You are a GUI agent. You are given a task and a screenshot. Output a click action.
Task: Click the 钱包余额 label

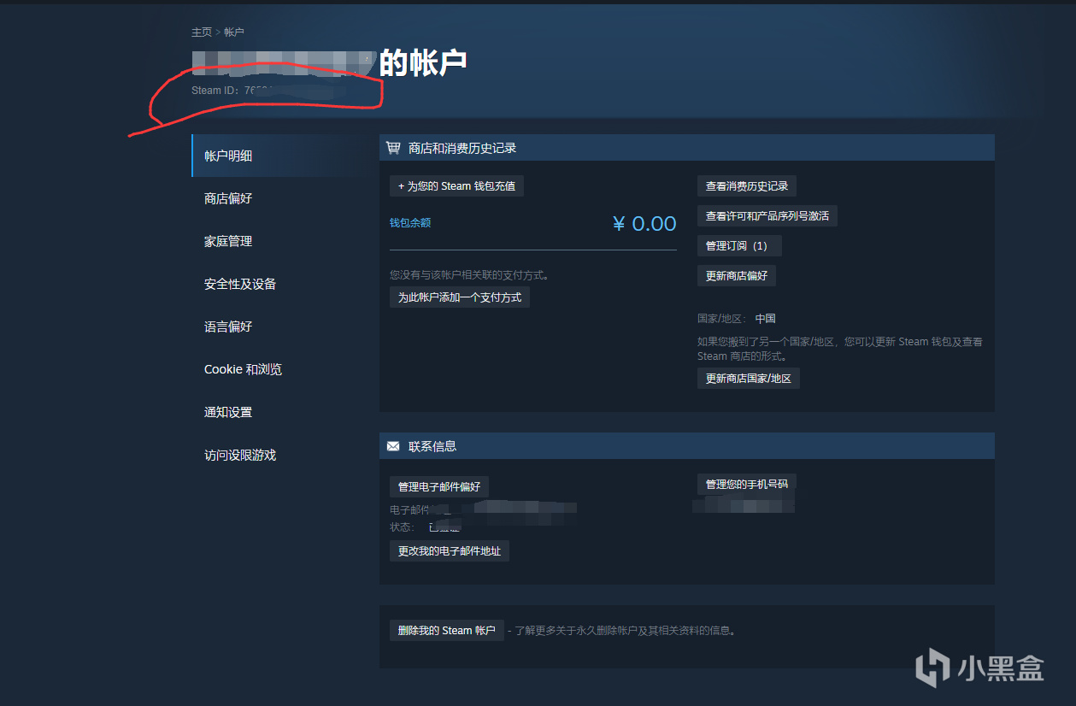point(410,222)
